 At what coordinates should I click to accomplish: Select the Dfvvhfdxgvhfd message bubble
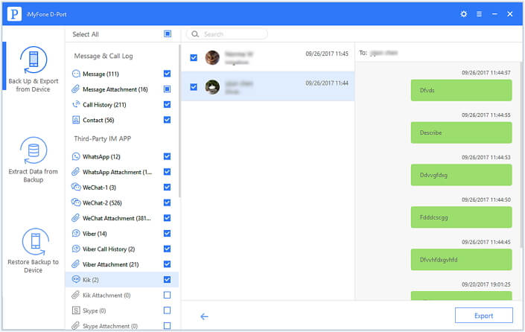pyautogui.click(x=462, y=260)
